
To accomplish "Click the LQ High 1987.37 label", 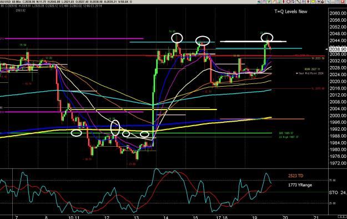I will (x=289, y=137).
